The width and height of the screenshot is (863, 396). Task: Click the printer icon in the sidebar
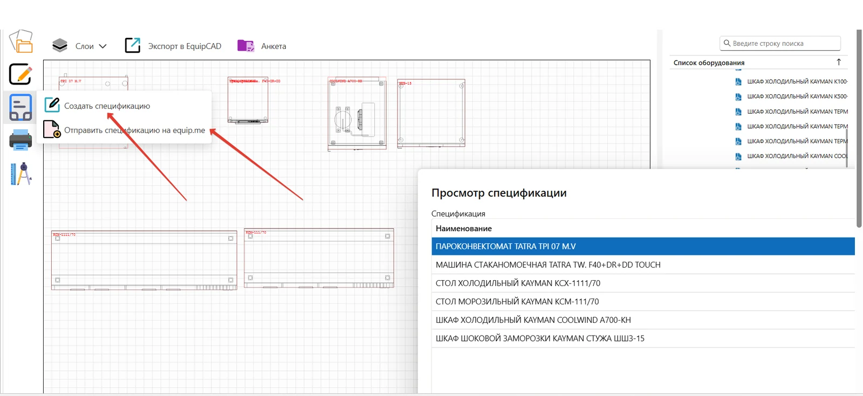point(21,140)
